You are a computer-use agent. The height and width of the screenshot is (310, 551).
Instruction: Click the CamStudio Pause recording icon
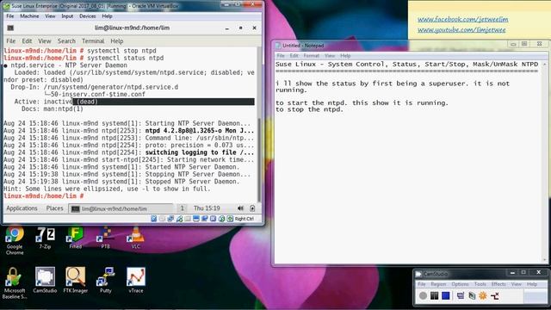[434, 295]
